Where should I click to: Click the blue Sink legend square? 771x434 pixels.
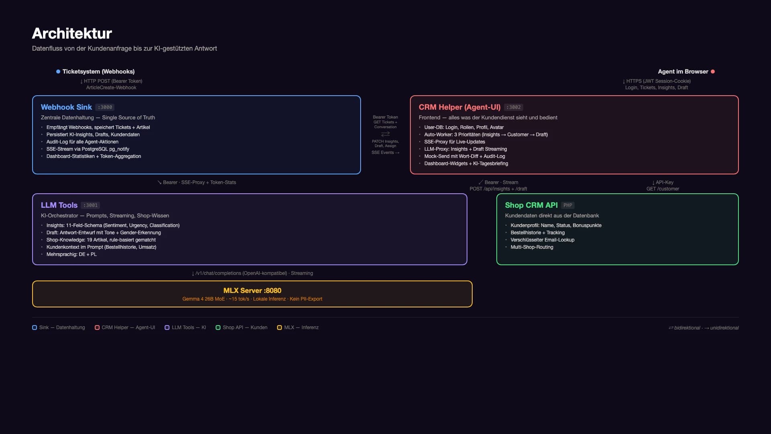[34, 328]
